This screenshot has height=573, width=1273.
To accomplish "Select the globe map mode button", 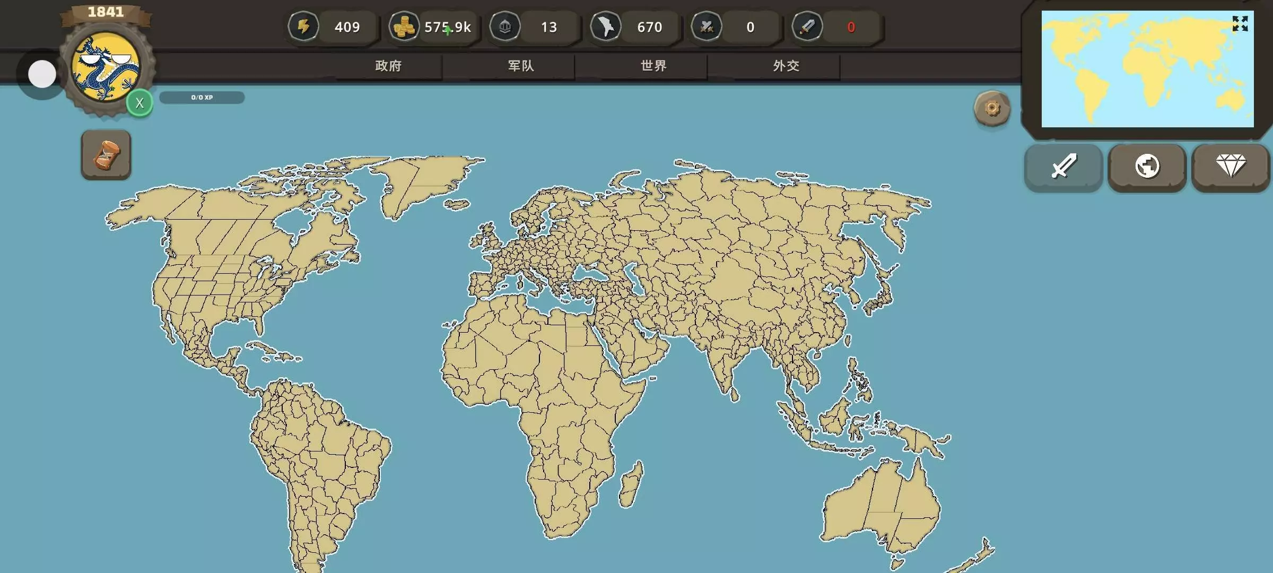I will click(1147, 167).
